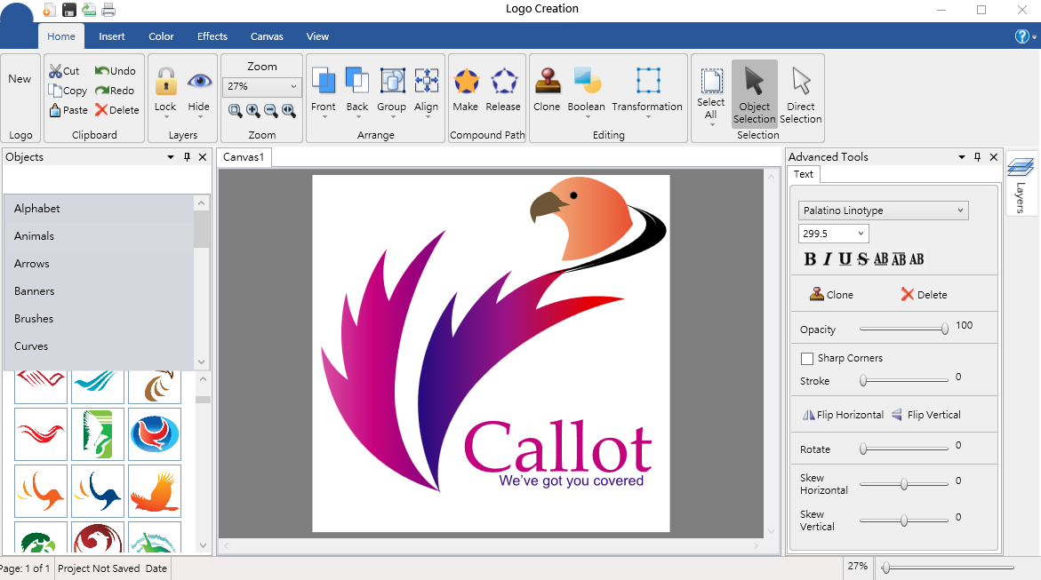Click Paste in the Clipboard group

(x=68, y=110)
